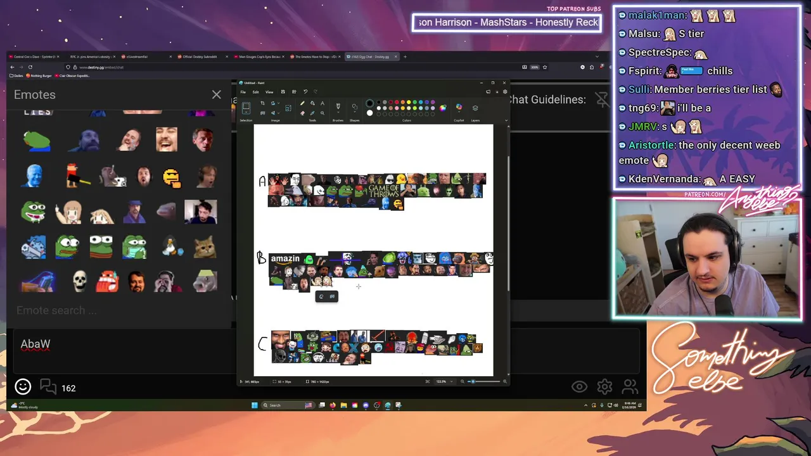Pick the skull emote in emote list
The width and height of the screenshot is (811, 456).
click(x=79, y=281)
